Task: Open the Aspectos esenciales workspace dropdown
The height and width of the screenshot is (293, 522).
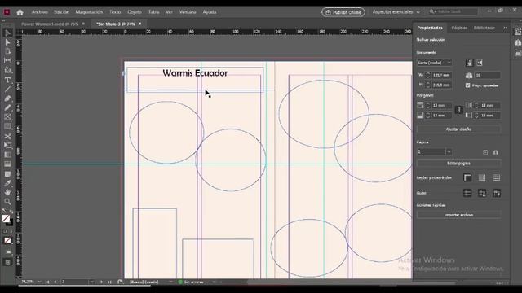Action: [396, 12]
